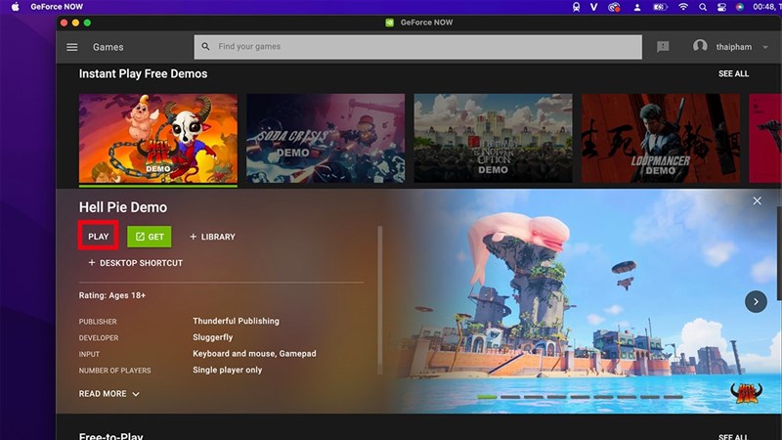The width and height of the screenshot is (782, 440).
Task: See all Instant Play Free Demos
Action: (x=733, y=74)
